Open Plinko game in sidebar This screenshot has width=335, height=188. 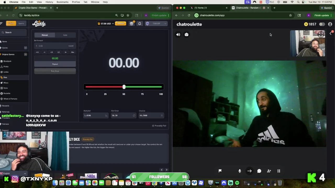tap(6, 67)
